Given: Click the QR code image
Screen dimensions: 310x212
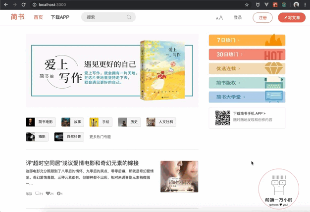Looking at the screenshot, I should pos(223,118).
